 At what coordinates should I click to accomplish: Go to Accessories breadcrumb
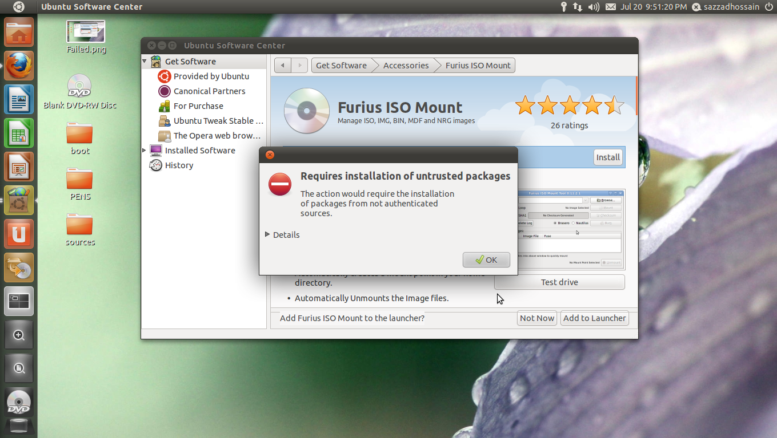click(406, 66)
